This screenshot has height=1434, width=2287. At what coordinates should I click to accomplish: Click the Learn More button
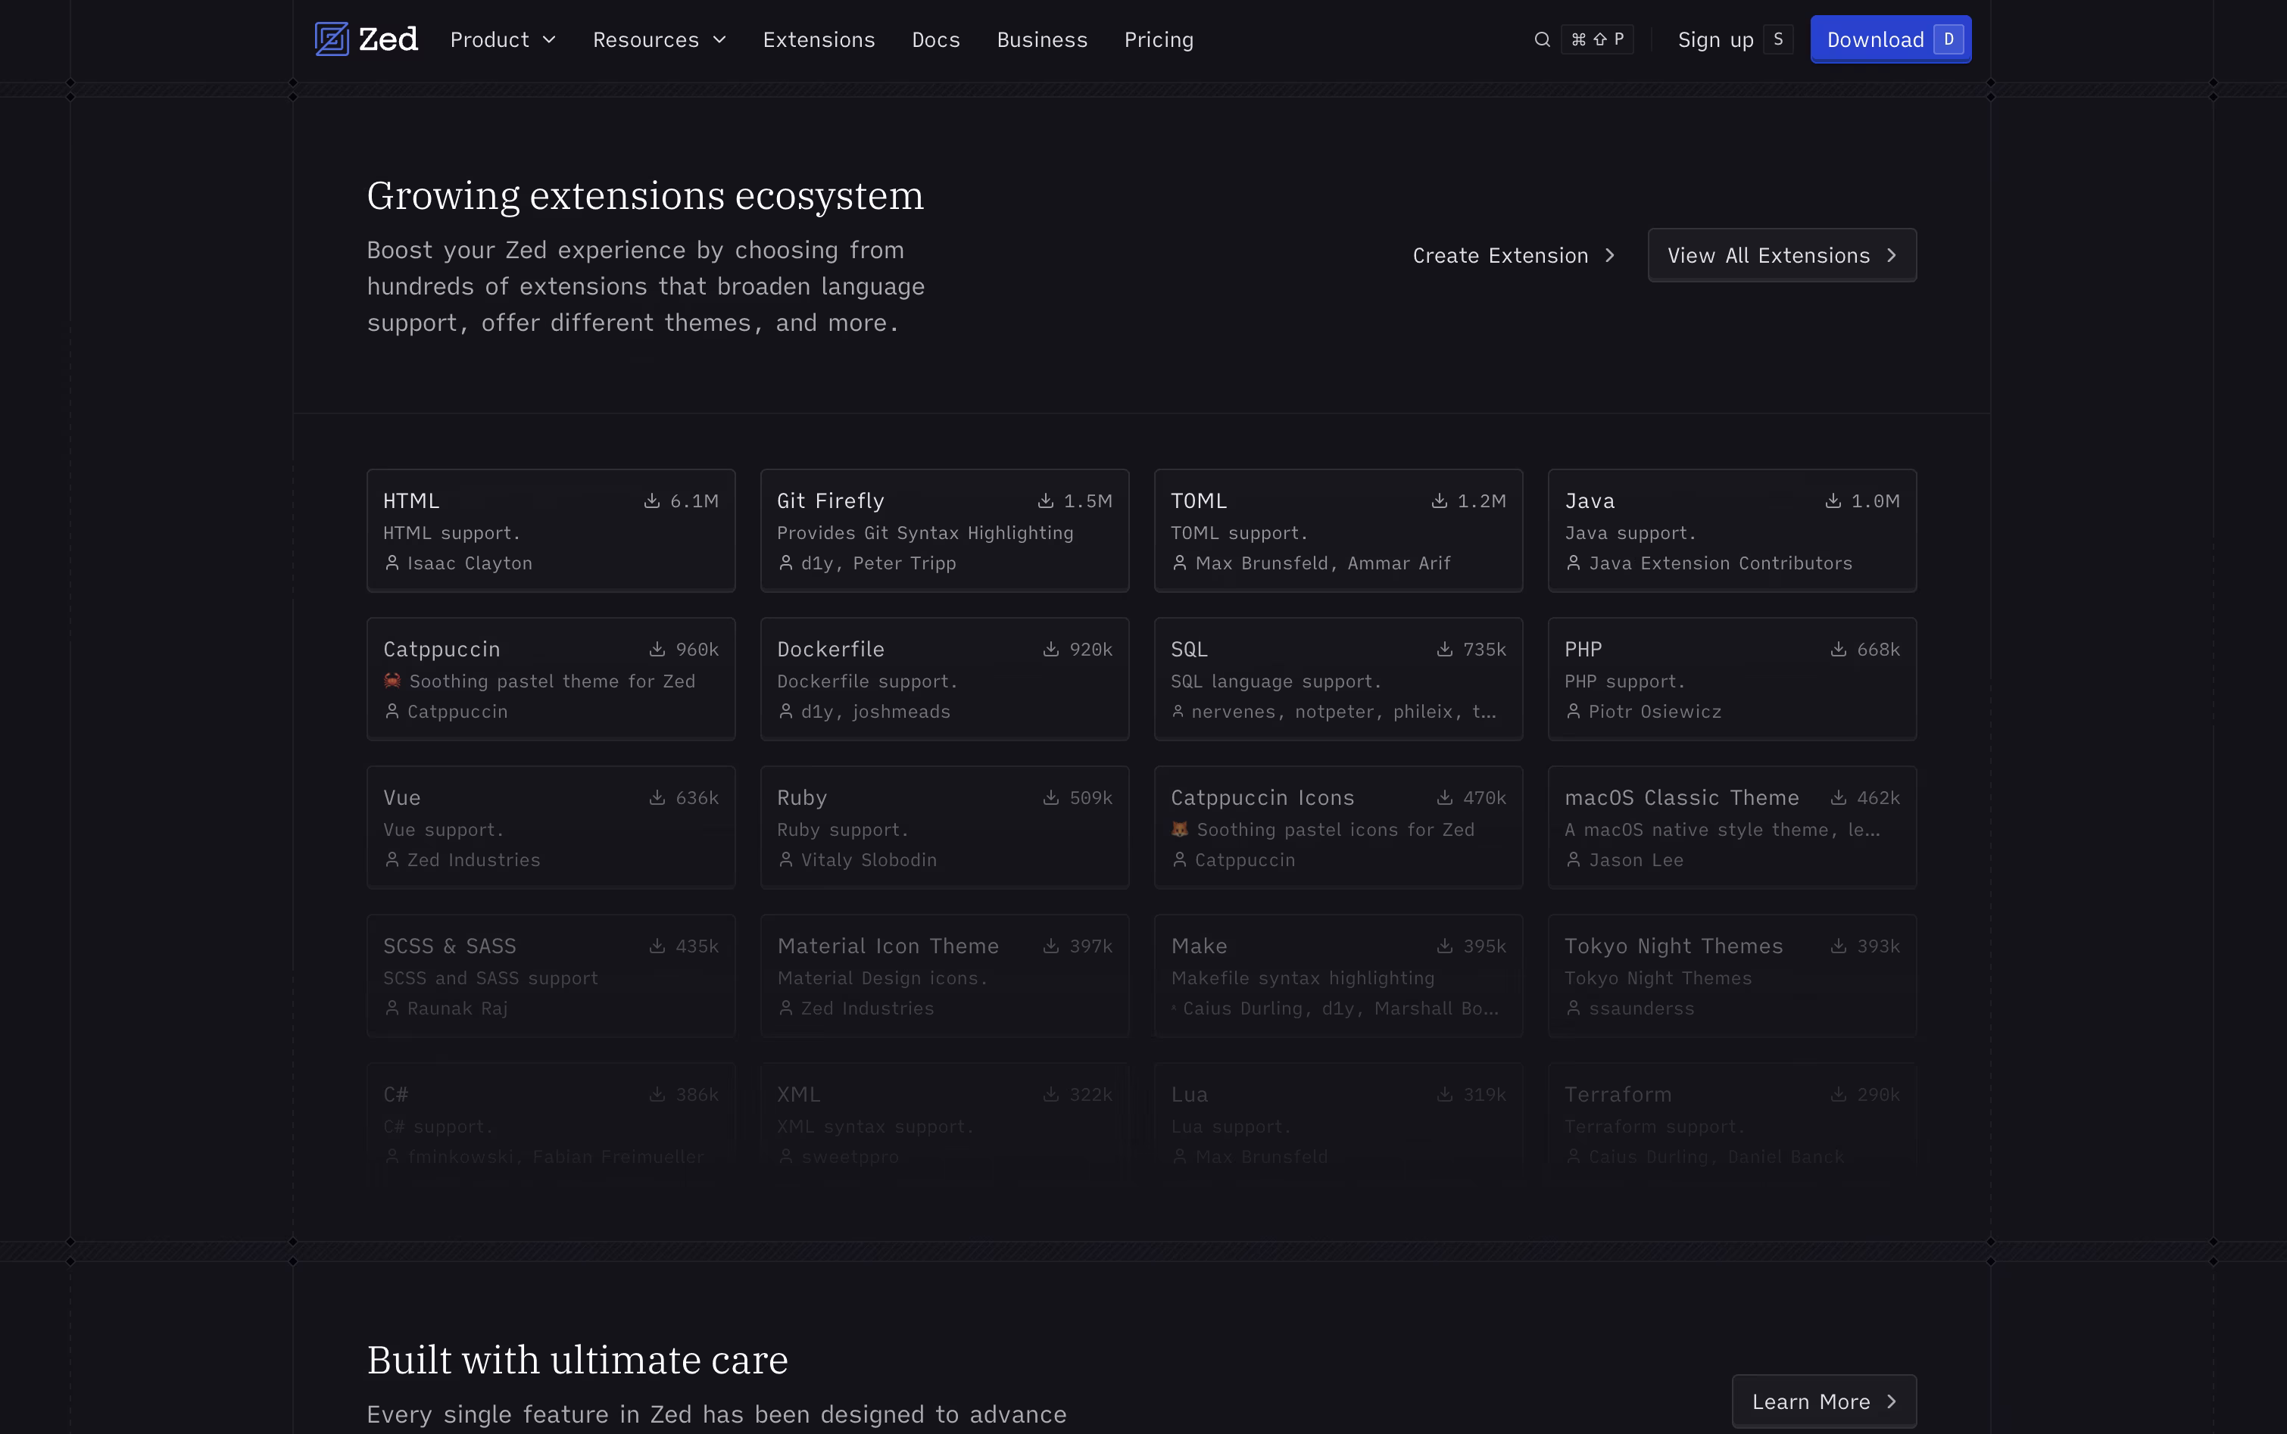pyautogui.click(x=1823, y=1401)
